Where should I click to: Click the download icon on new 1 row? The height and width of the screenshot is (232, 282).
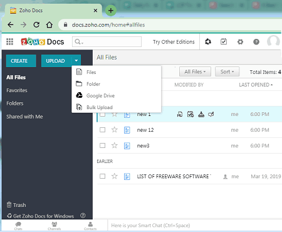(x=201, y=114)
